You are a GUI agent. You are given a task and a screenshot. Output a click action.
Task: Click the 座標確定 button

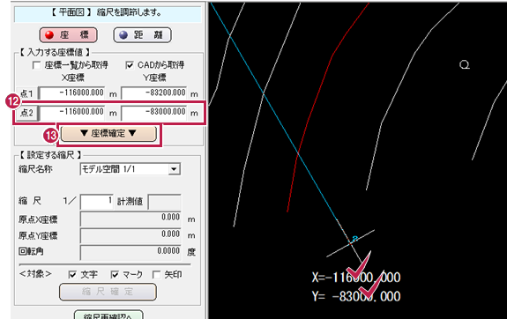[x=108, y=133]
